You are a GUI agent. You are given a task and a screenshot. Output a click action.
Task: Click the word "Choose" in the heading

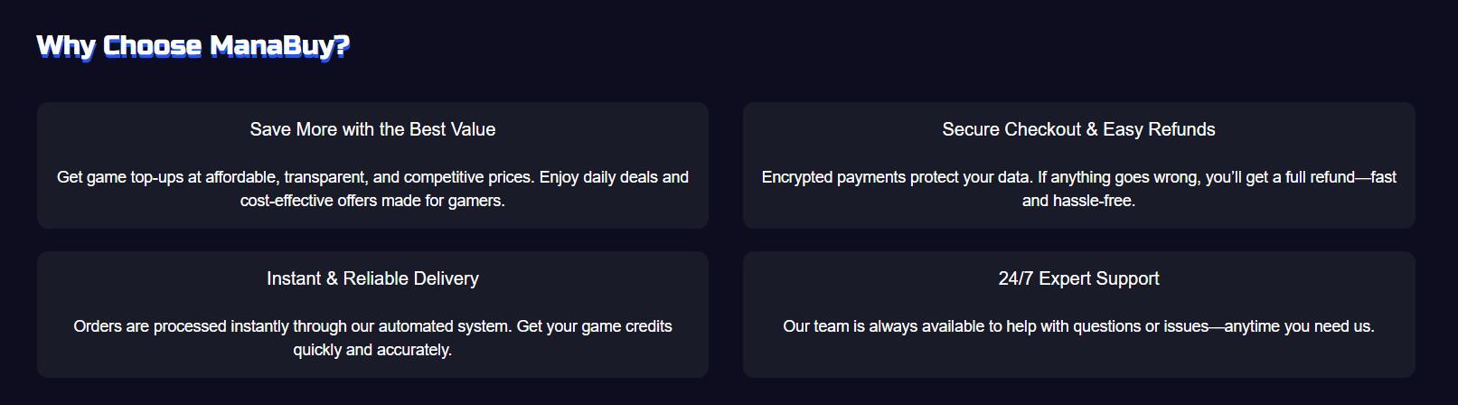153,46
